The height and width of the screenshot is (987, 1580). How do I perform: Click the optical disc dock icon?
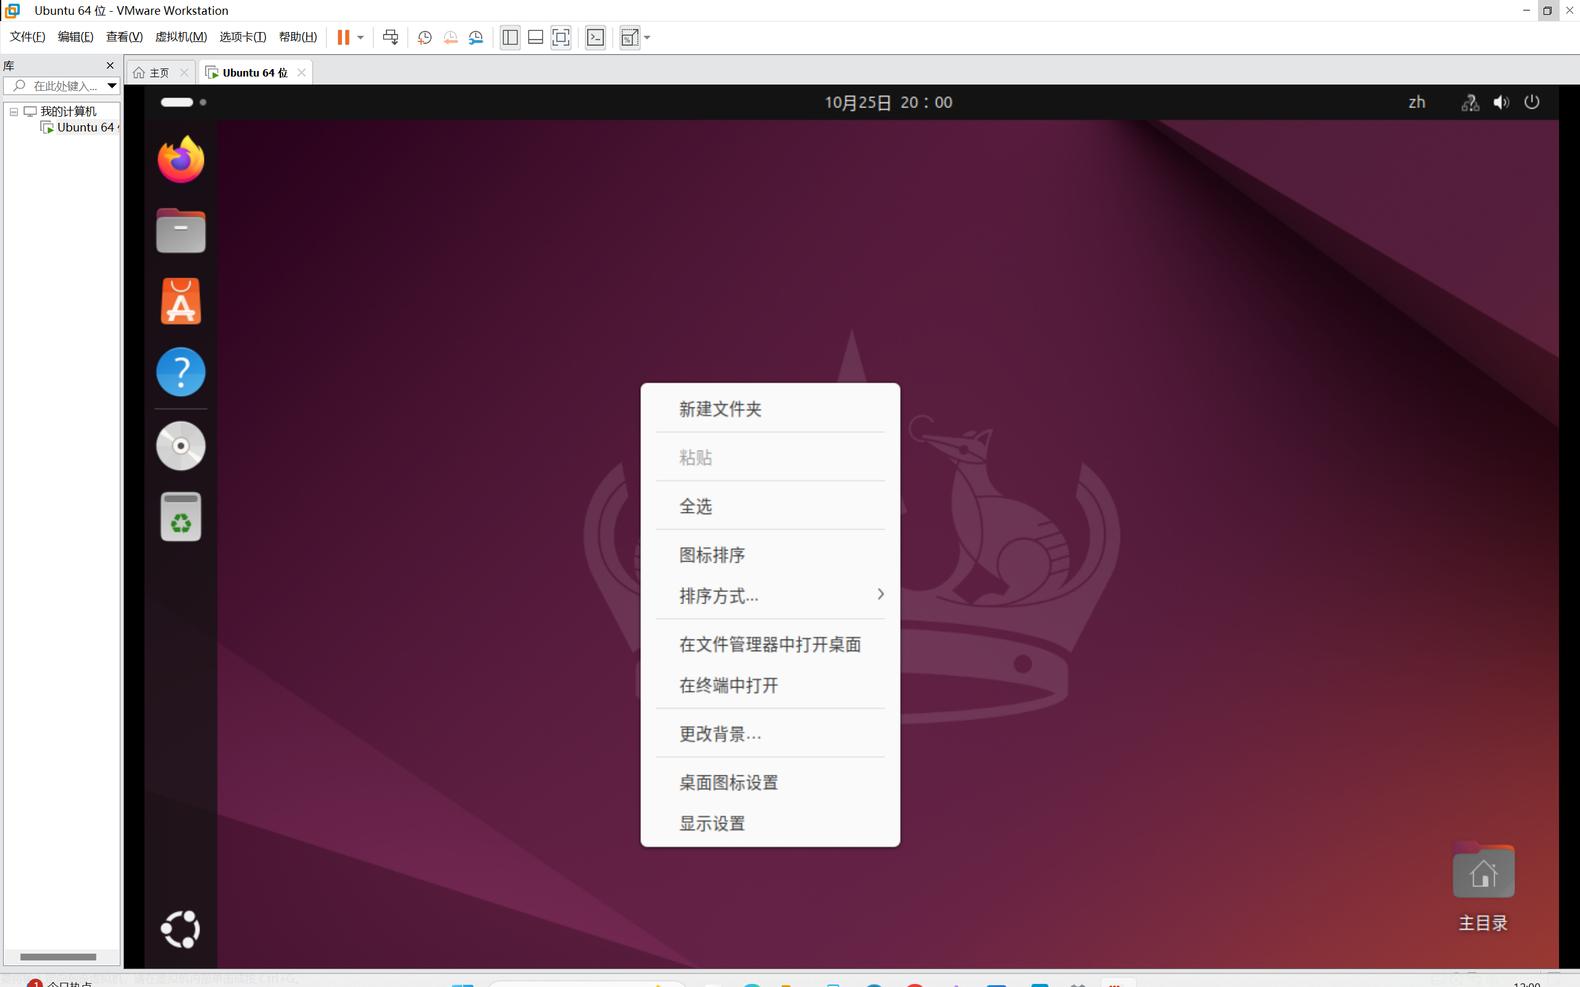tap(181, 446)
